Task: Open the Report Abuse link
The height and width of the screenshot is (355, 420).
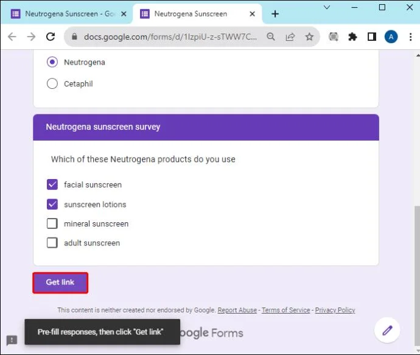Action: (237, 310)
